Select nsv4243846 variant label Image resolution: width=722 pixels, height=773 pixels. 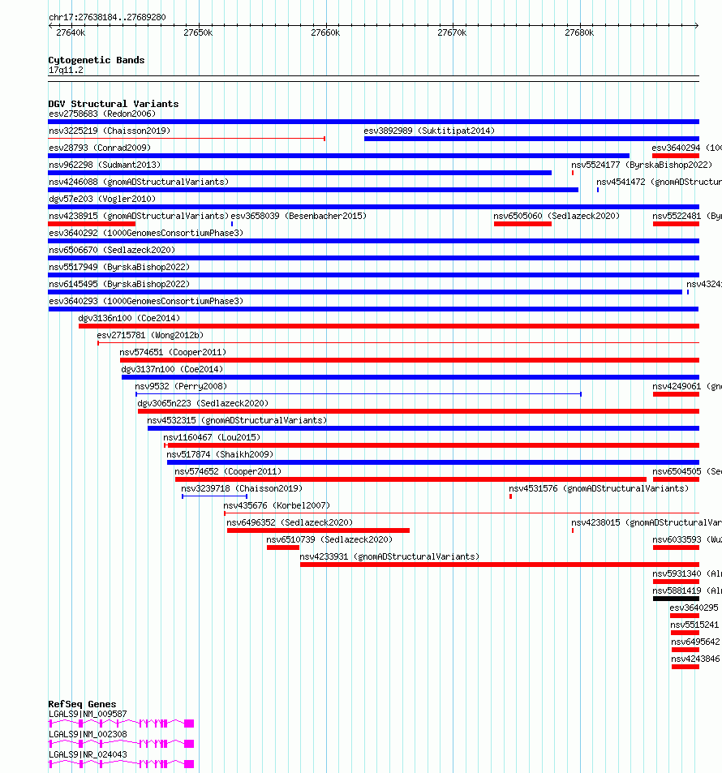pyautogui.click(x=695, y=659)
